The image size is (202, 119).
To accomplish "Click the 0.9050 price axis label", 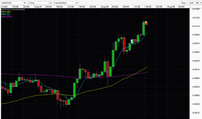I will coord(196,52).
